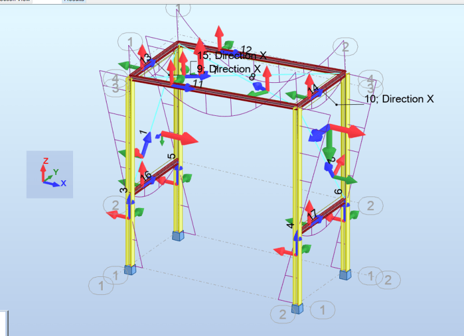Viewport: 464px width, 336px height.
Task: Select the blue support under column 4
Action: point(297,309)
